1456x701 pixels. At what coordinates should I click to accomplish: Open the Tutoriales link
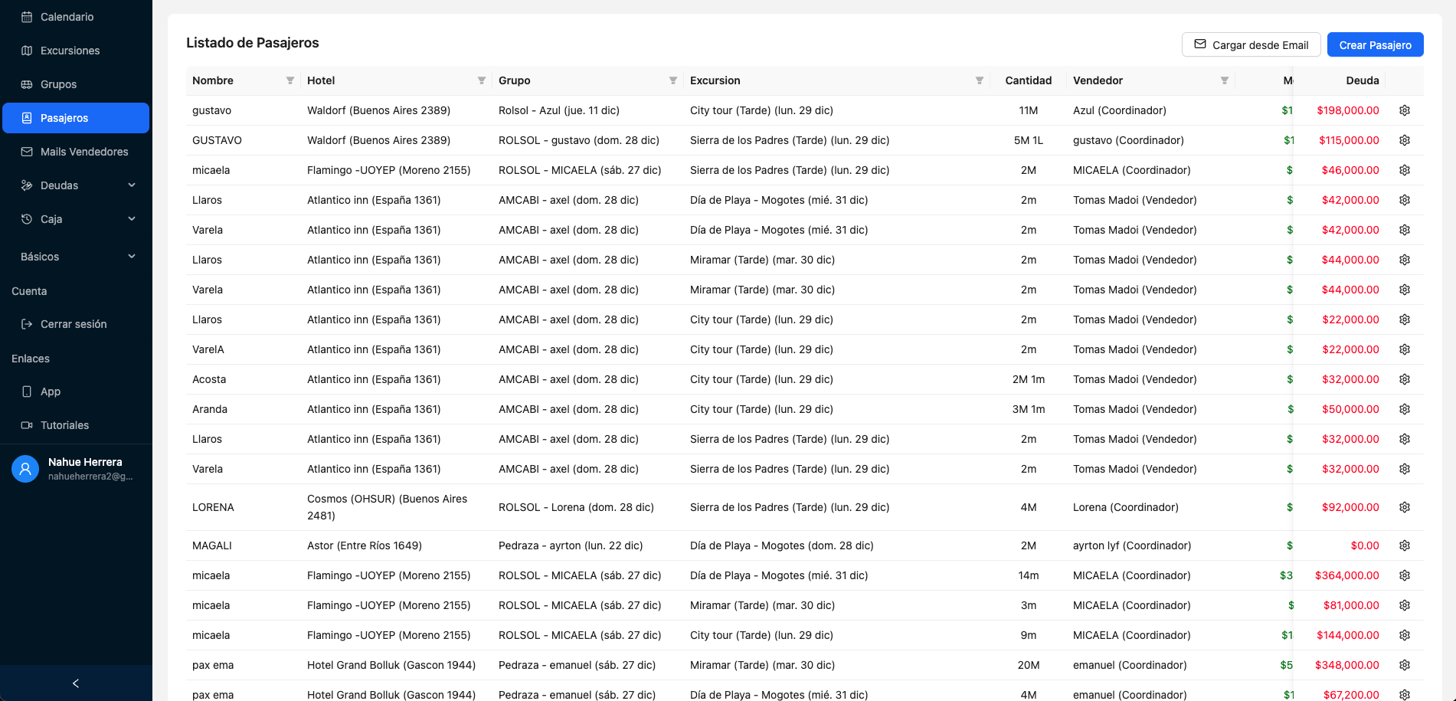(x=64, y=425)
